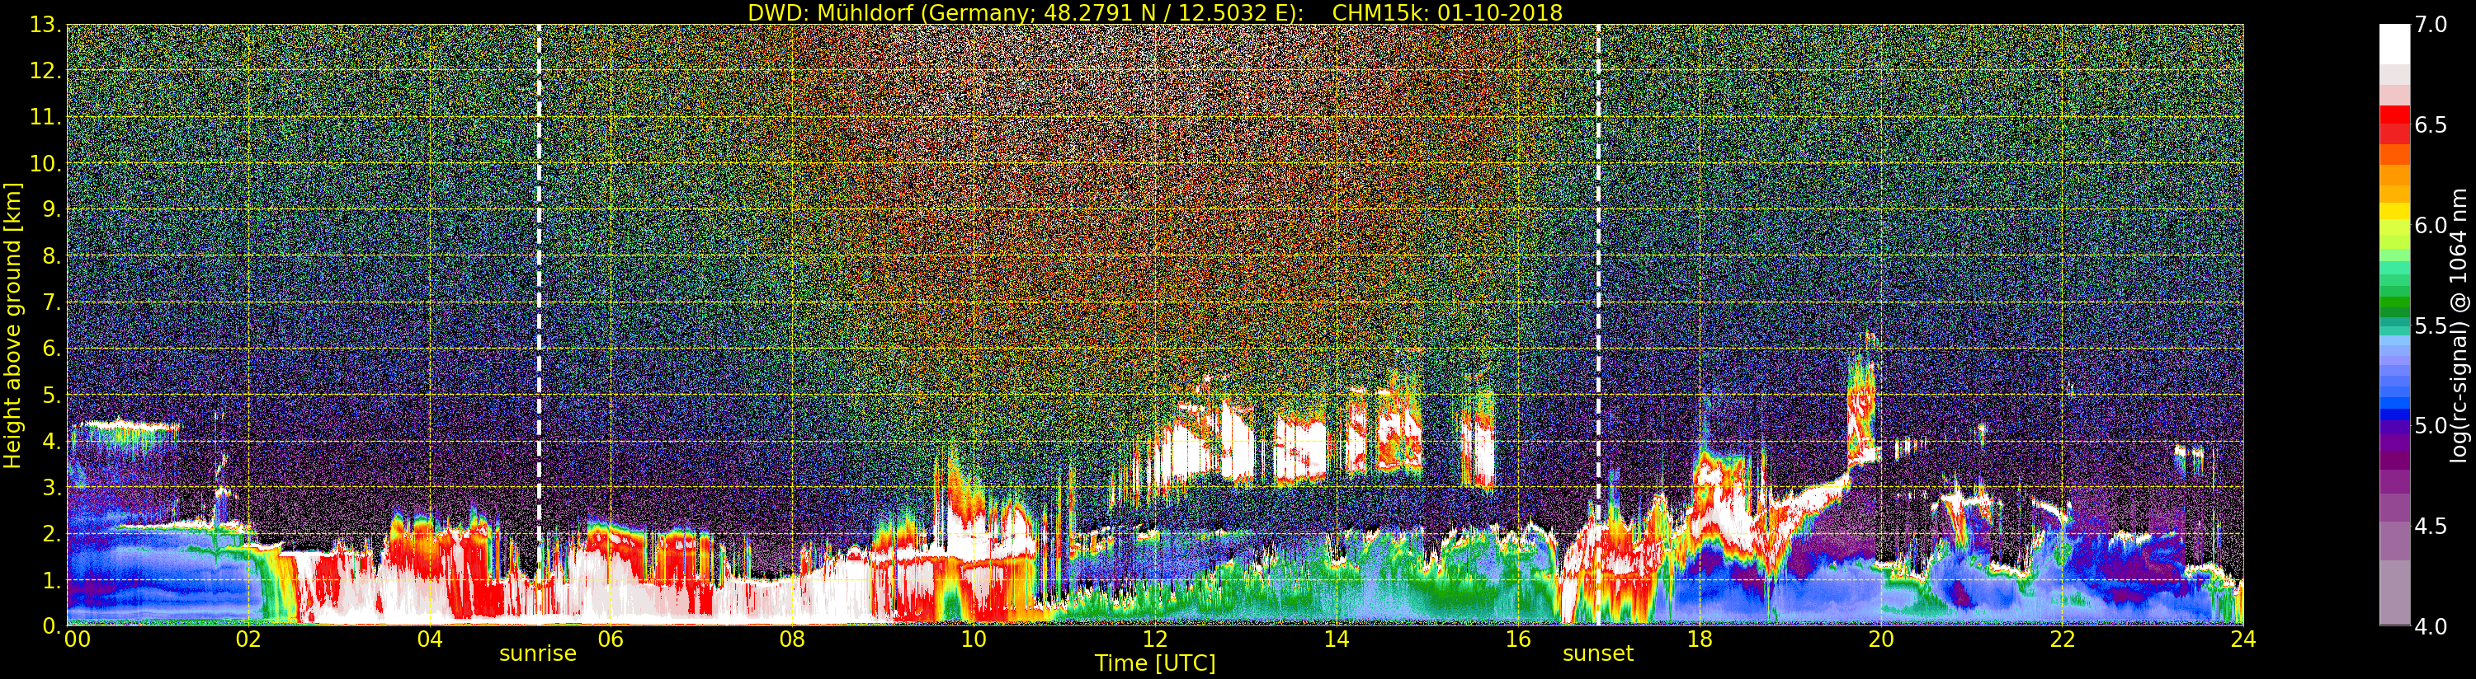This screenshot has height=679, width=2476.
Task: Select the 22 tick on the time axis
Action: click(2062, 639)
